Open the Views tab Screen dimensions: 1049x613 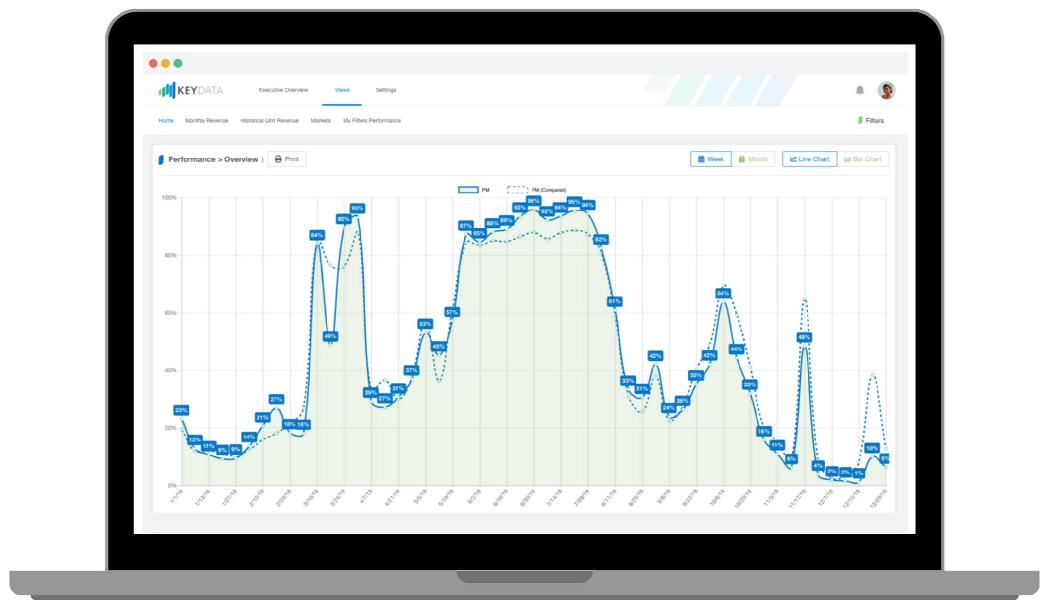342,90
